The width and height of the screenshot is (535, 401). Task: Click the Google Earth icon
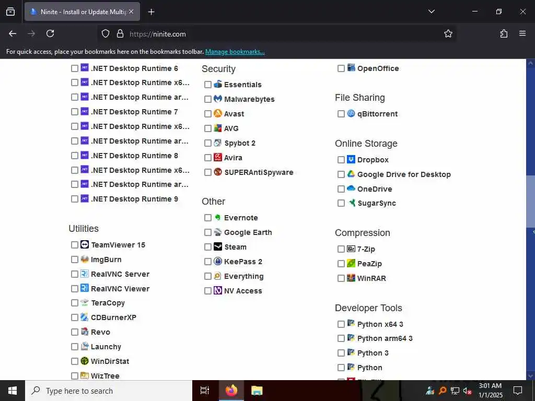218,232
